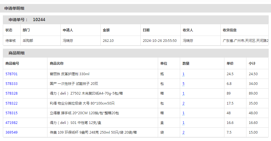Click the date 2024-10-26 20:55:50
Screen dimensions: 271x141
pyautogui.click(x=160, y=41)
